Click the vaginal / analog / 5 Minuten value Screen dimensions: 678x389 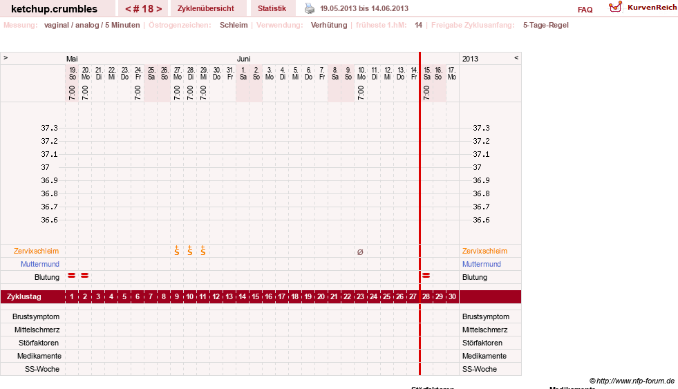pyautogui.click(x=92, y=25)
